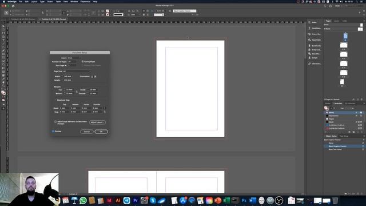Collapse the Bleed and Slug section

(x=55, y=100)
